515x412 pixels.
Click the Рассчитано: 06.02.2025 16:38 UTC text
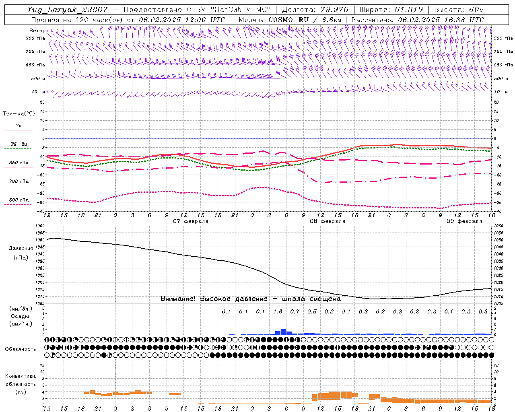click(x=418, y=20)
